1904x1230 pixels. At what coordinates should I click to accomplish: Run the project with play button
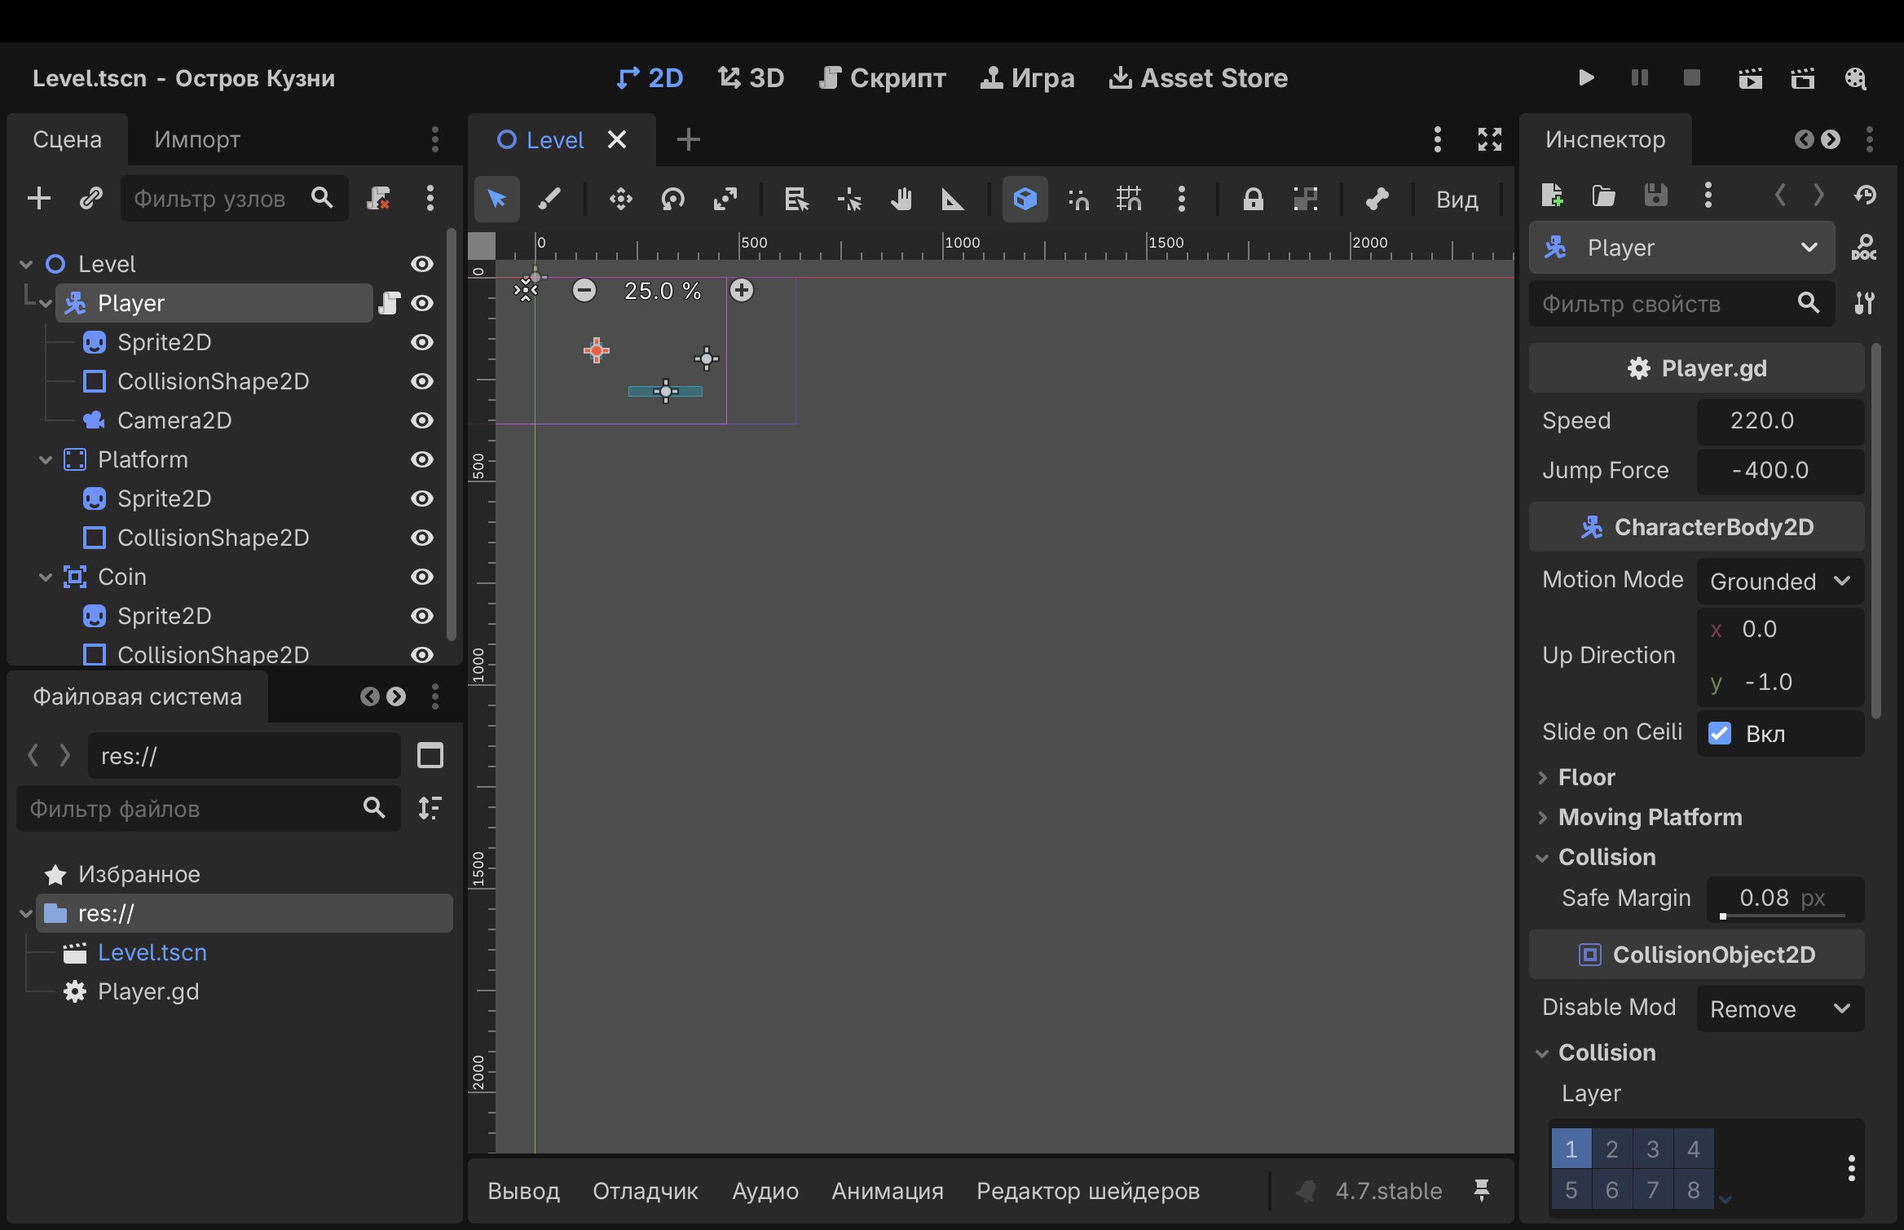[1586, 78]
